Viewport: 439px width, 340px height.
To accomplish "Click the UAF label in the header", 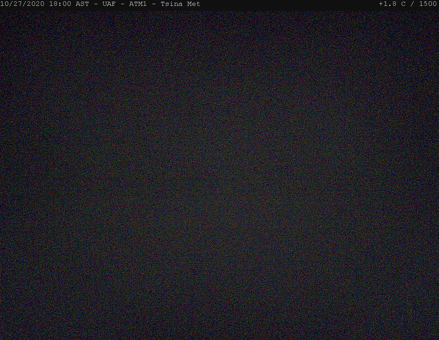I will click(109, 4).
